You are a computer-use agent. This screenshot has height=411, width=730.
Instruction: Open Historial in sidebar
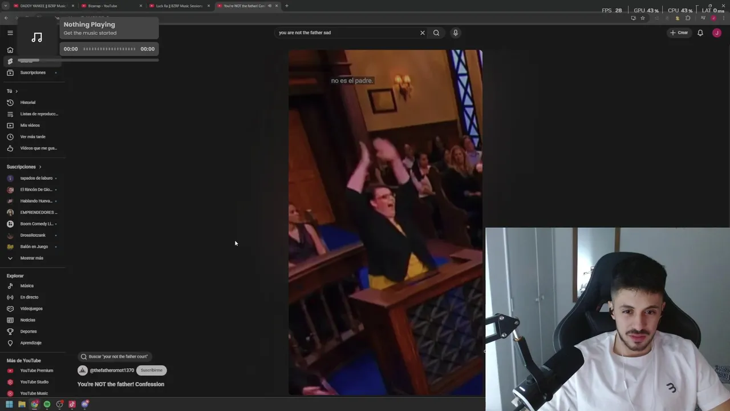pyautogui.click(x=33, y=103)
